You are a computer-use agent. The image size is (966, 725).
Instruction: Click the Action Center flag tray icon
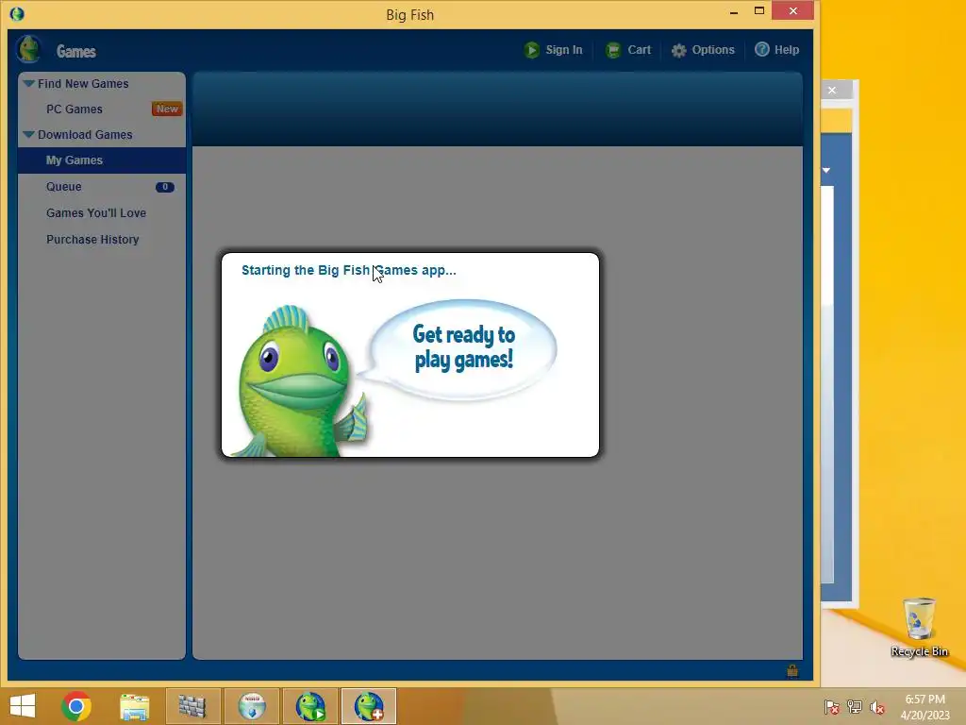pyautogui.click(x=832, y=707)
